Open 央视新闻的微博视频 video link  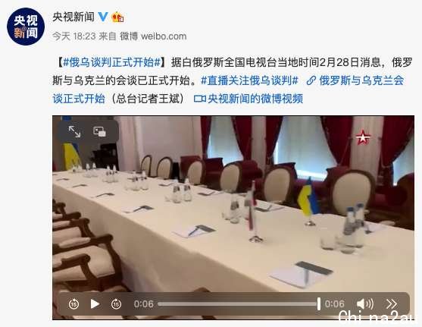(249, 99)
